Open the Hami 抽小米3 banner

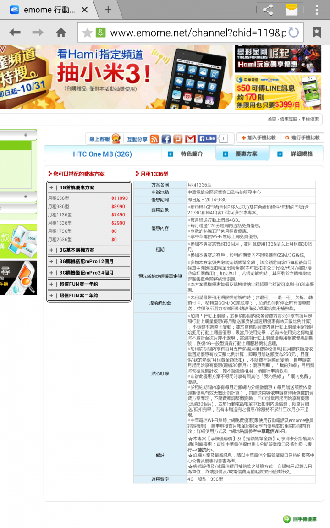(x=116, y=77)
